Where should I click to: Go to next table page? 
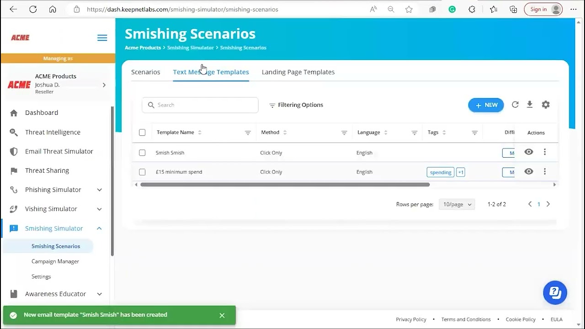click(x=548, y=204)
